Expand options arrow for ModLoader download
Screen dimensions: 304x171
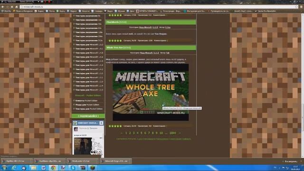click(x=97, y=161)
